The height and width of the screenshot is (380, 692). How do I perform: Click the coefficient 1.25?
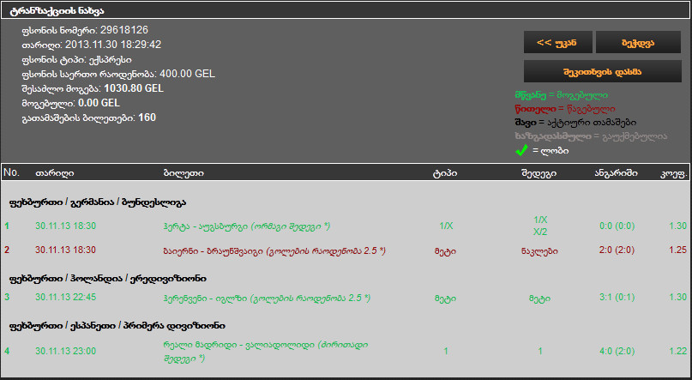click(x=678, y=250)
